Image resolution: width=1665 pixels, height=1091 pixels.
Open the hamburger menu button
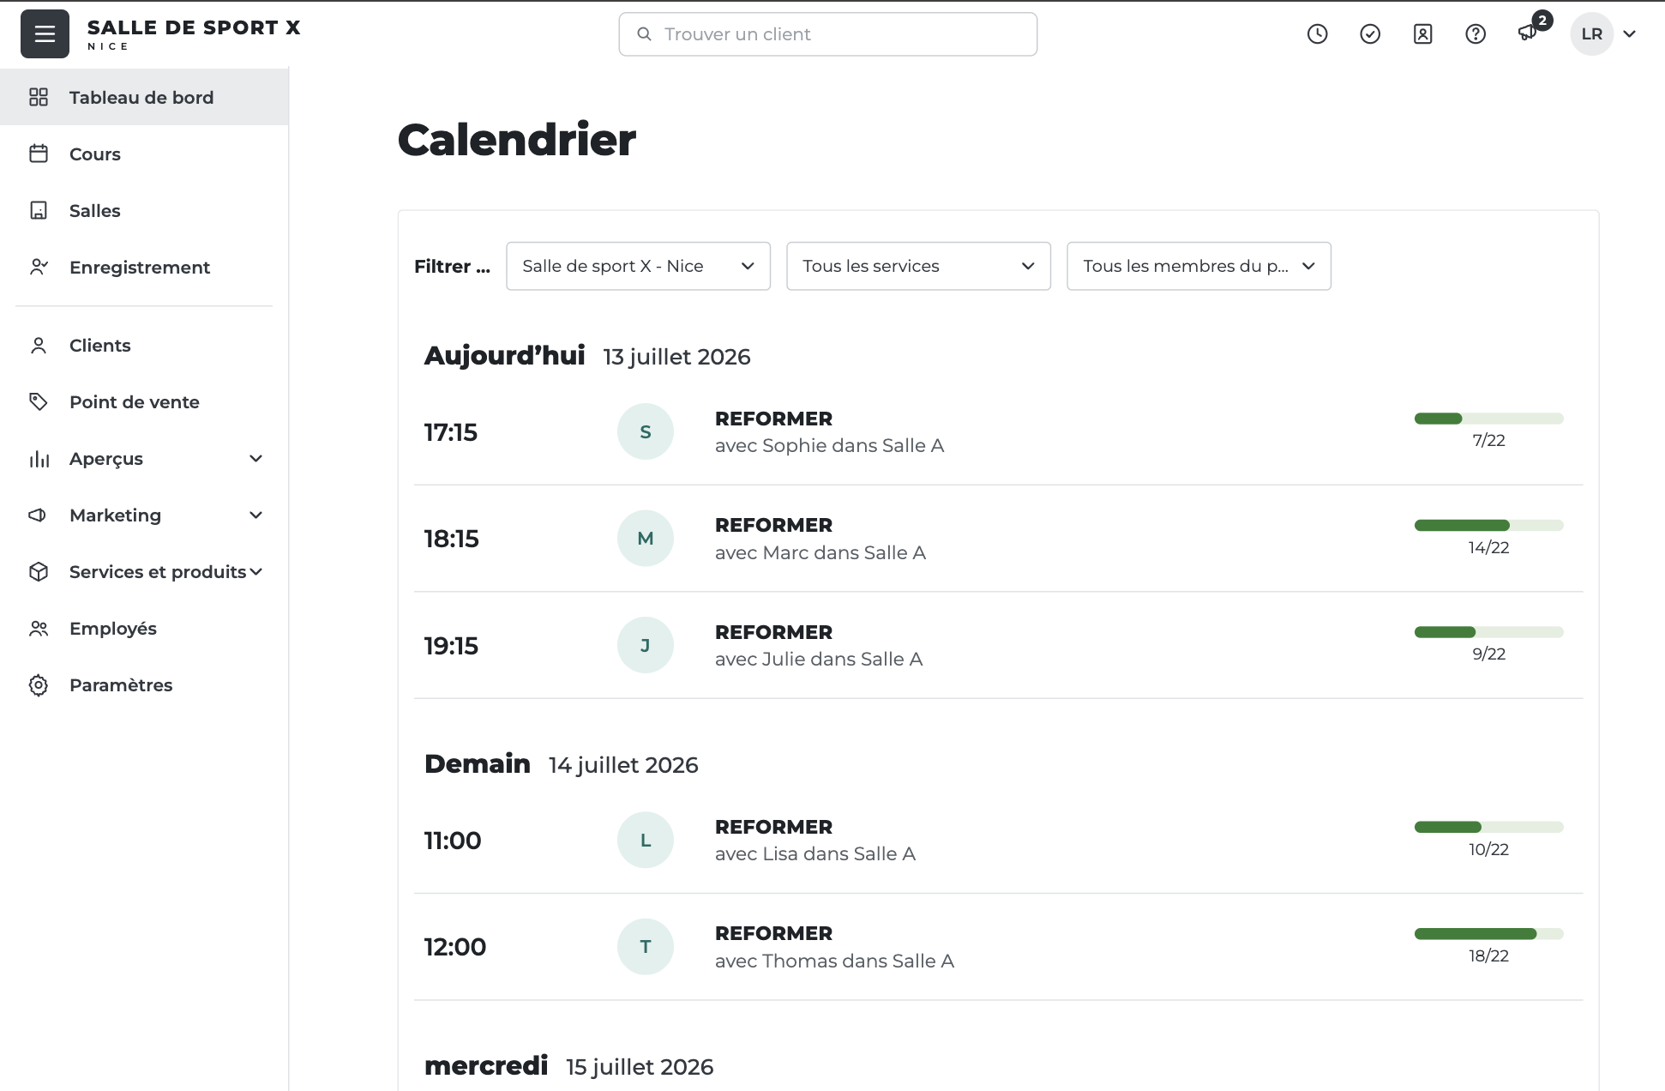[x=45, y=34]
